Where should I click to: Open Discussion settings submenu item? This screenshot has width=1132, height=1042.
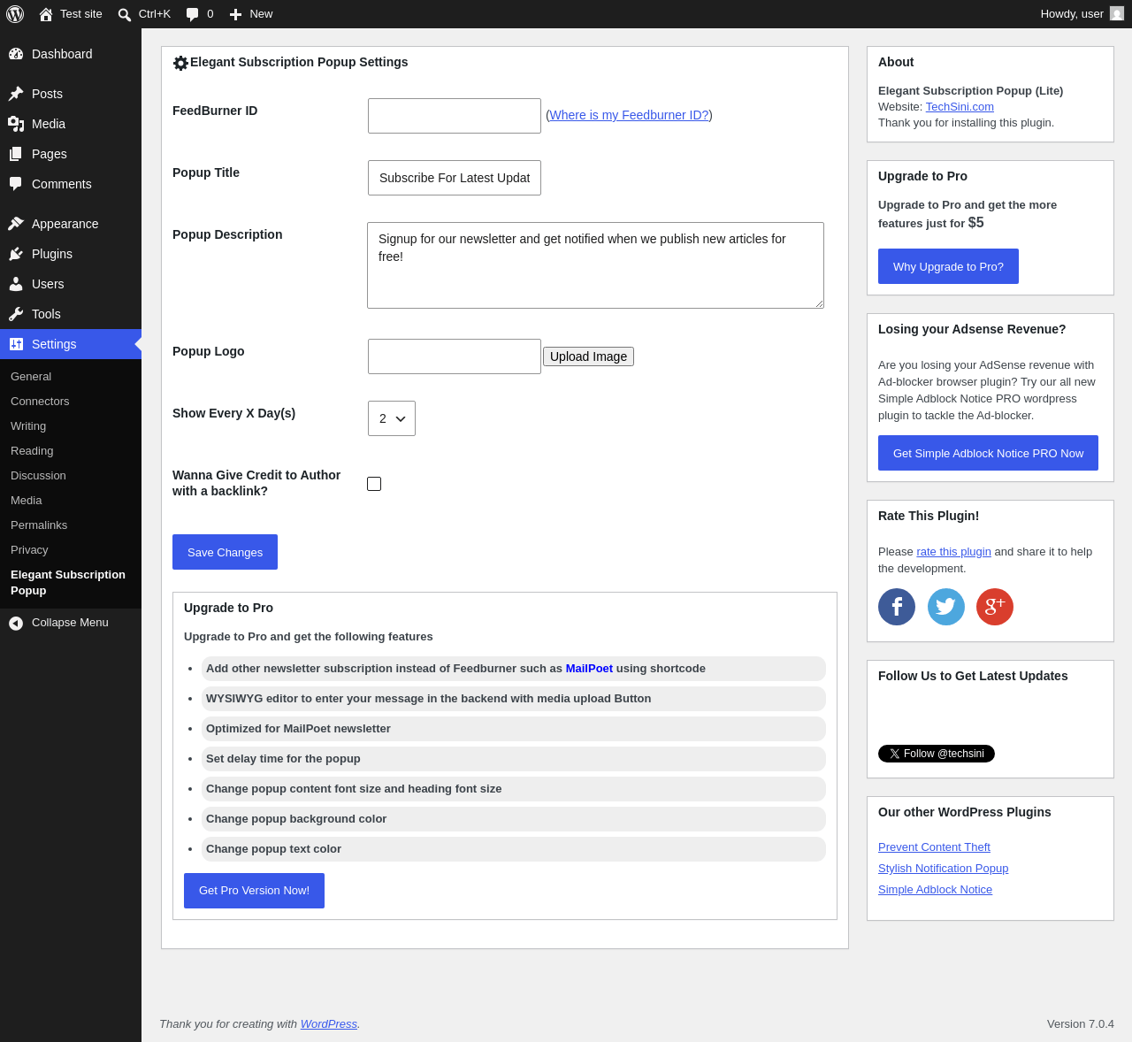click(x=38, y=476)
